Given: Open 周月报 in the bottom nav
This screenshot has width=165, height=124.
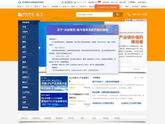Looking at the screenshot, I should tap(71, 118).
